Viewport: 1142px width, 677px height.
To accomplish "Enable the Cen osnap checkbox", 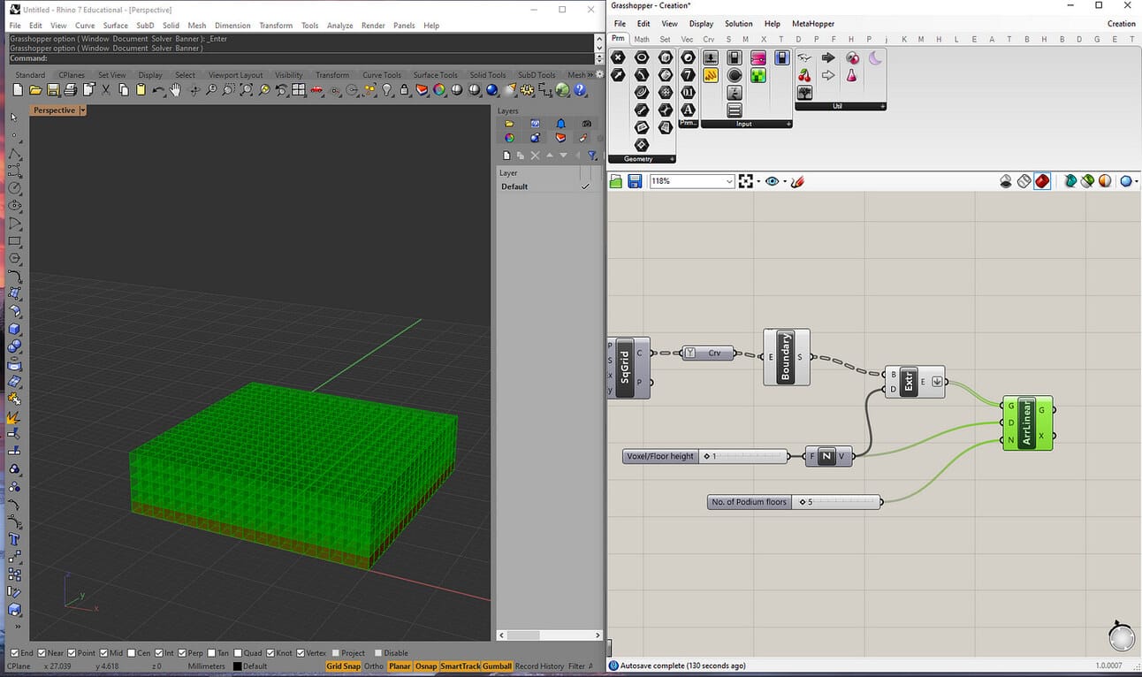I will [x=132, y=653].
